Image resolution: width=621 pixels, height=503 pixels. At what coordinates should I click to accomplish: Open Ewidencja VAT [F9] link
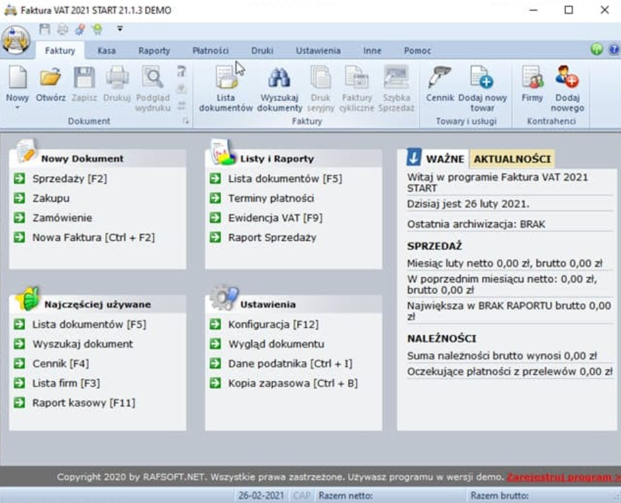275,218
